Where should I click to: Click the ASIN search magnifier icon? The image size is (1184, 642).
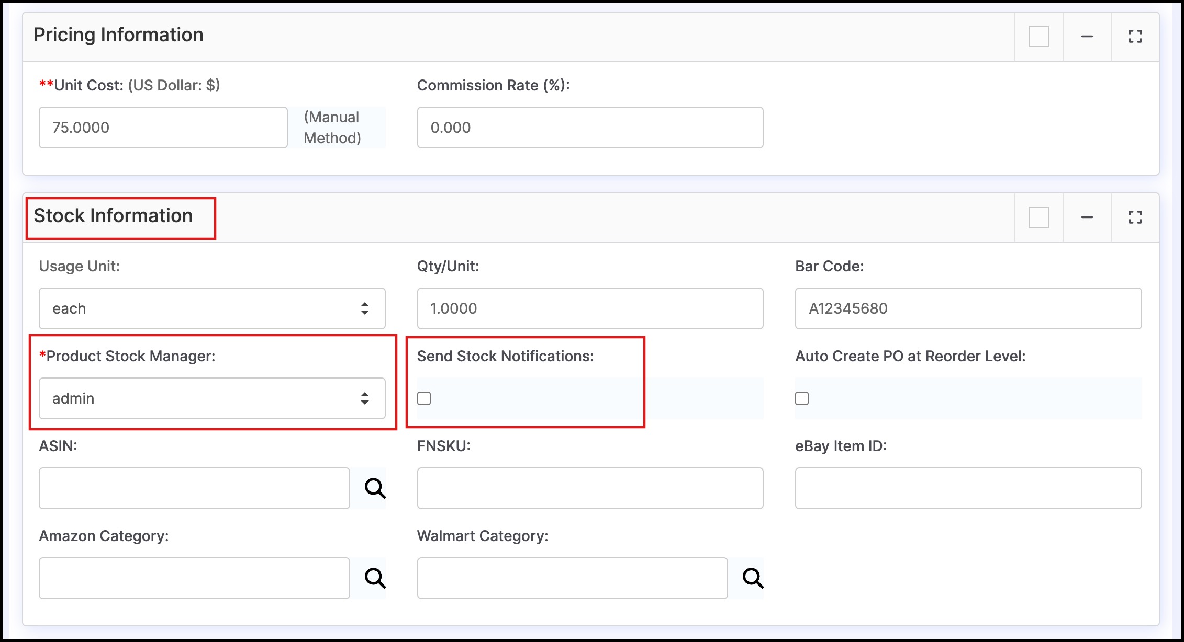375,488
